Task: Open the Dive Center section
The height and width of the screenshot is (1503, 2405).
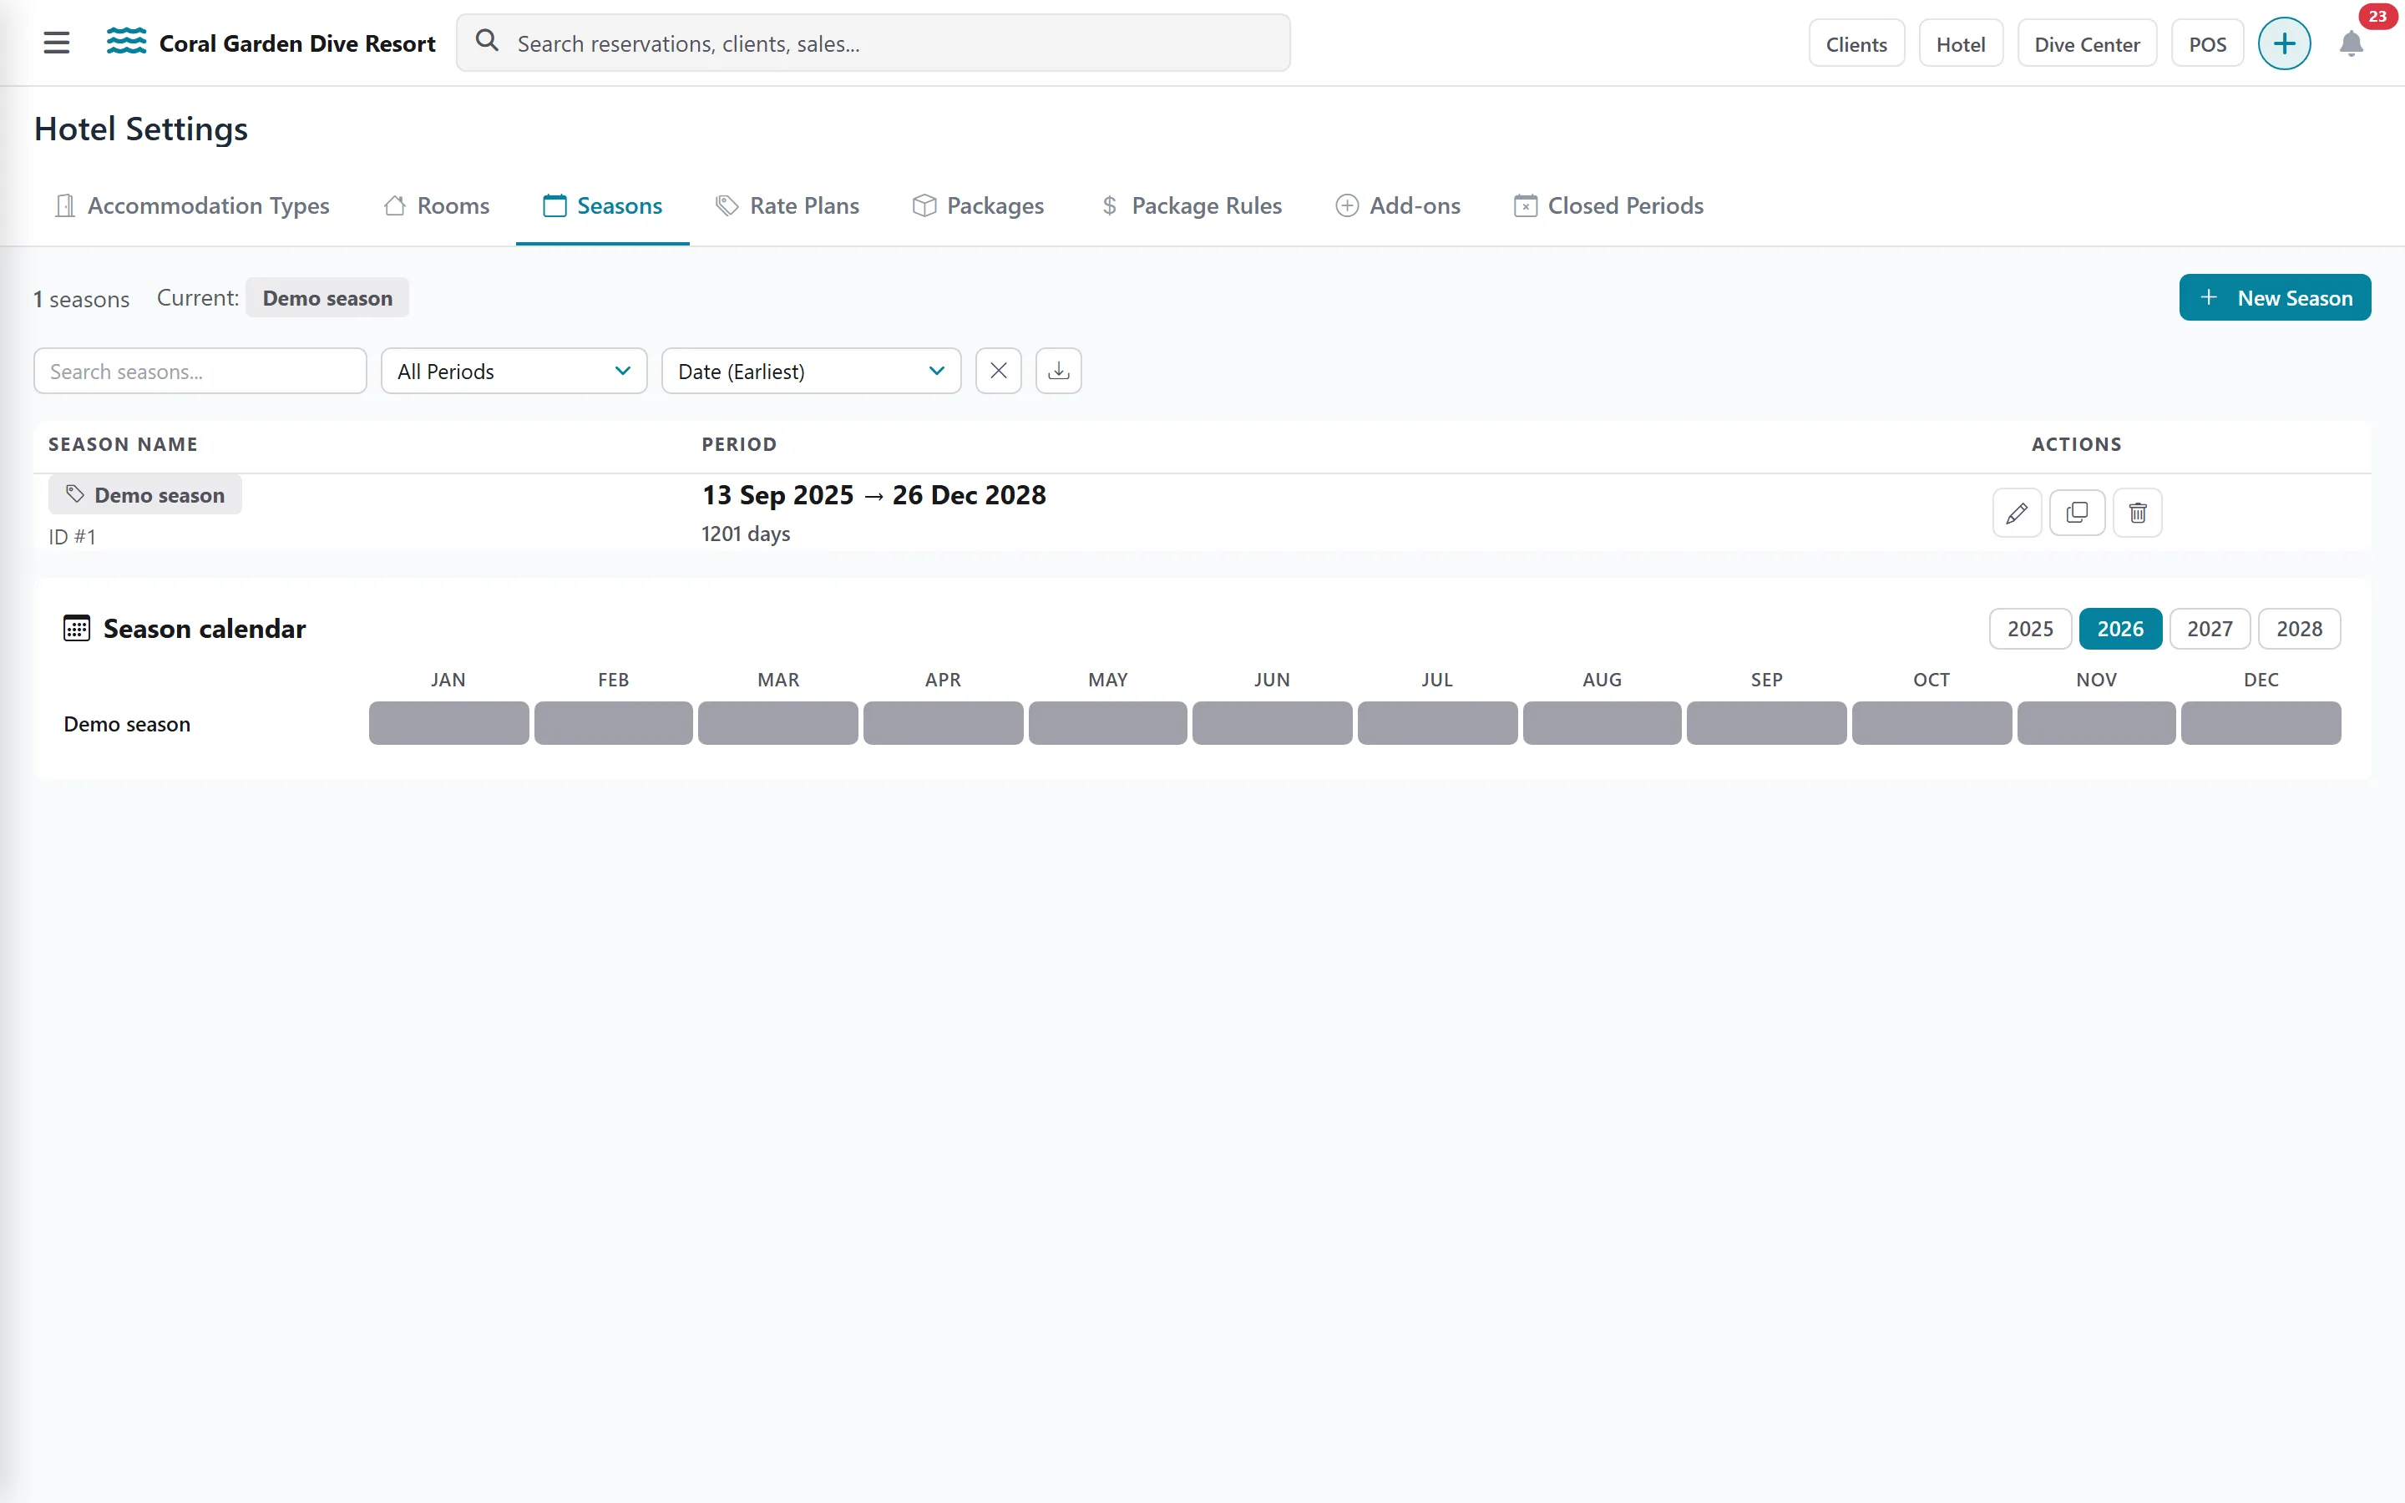Action: [x=2087, y=43]
